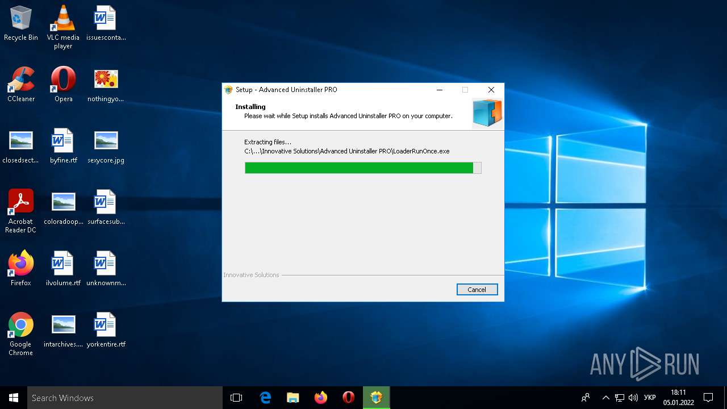Select the Acrobat Reader DC shortcut

[x=21, y=211]
